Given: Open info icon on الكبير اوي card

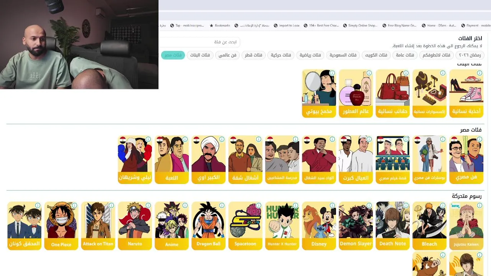Looking at the screenshot, I should pos(222,139).
